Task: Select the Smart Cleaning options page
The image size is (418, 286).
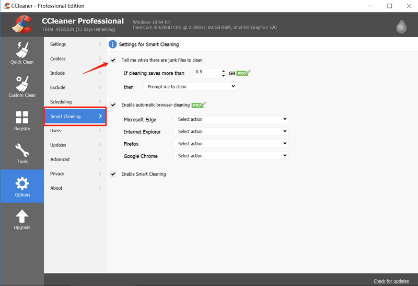Action: tap(75, 116)
